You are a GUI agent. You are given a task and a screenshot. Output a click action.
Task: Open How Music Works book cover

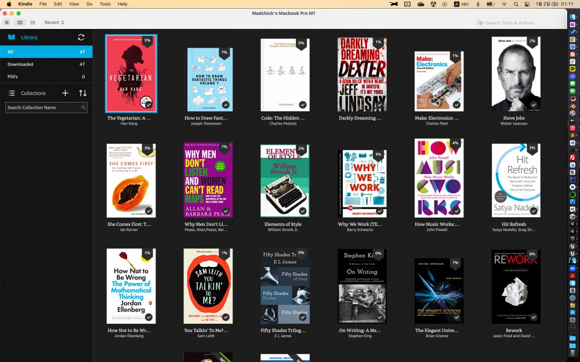(x=439, y=178)
